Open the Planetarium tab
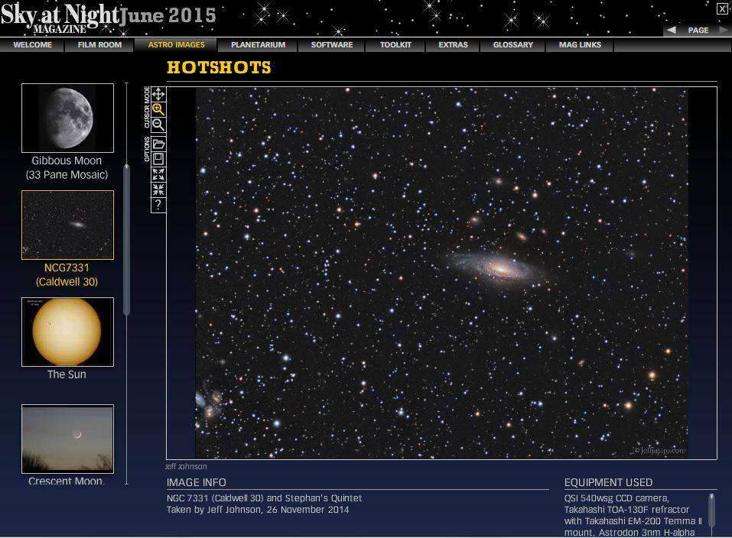 258,45
